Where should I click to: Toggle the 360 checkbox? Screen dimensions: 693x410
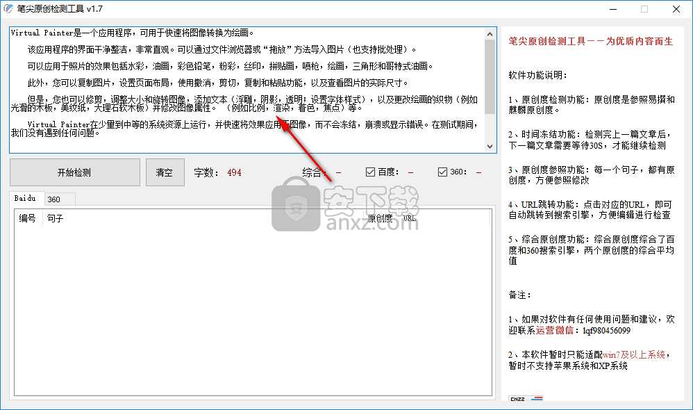[x=442, y=172]
